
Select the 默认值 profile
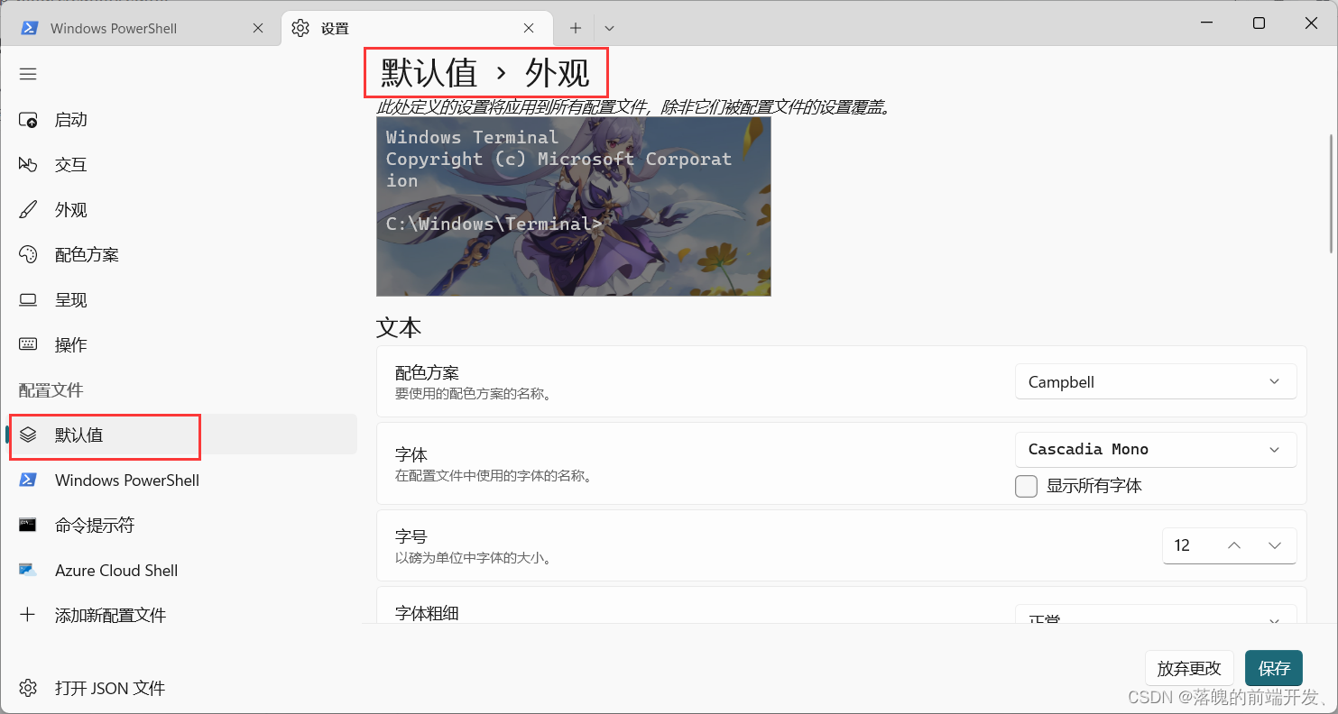click(180, 435)
